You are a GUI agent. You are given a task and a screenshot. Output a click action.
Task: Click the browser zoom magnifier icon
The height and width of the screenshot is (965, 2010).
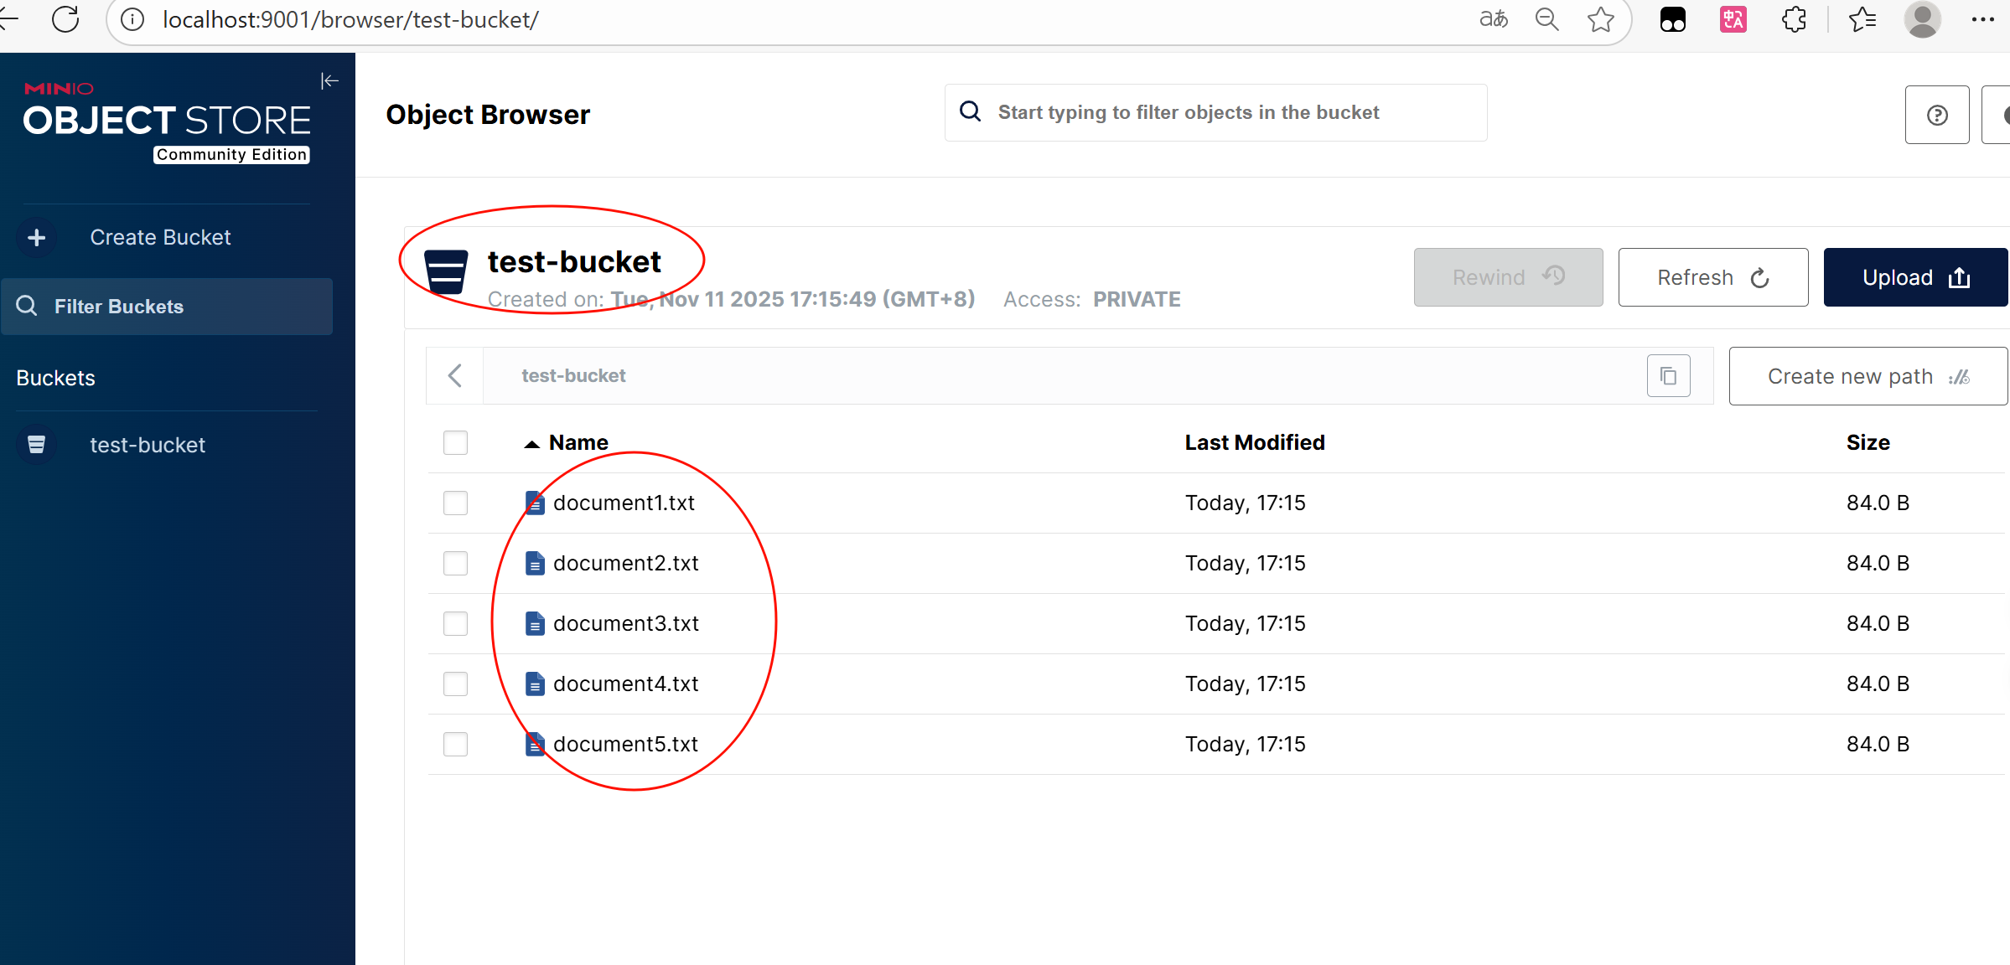click(1546, 19)
